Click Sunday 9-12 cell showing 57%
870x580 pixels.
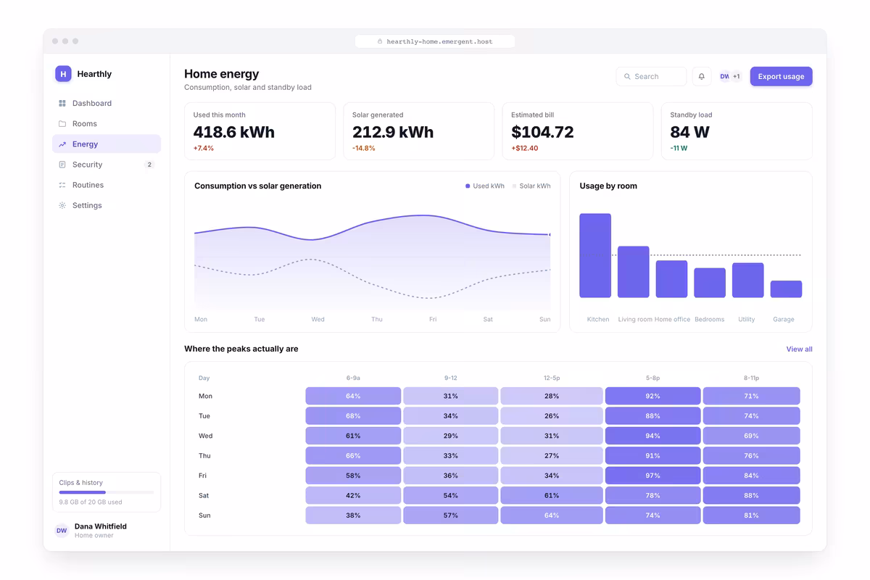click(450, 515)
